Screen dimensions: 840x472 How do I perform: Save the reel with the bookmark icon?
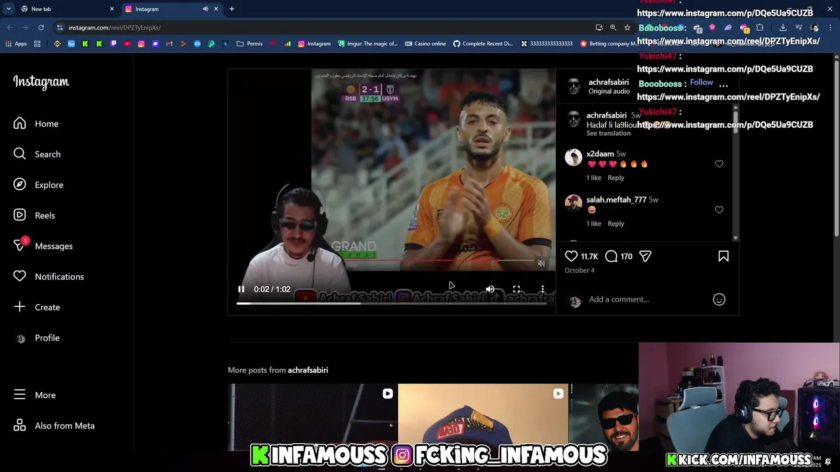pyautogui.click(x=723, y=256)
